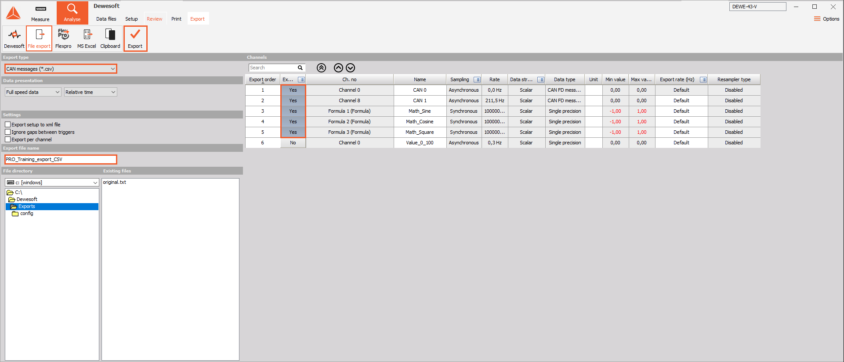Check Ignore gaps between triggers
This screenshot has width=844, height=362.
pyautogui.click(x=7, y=132)
